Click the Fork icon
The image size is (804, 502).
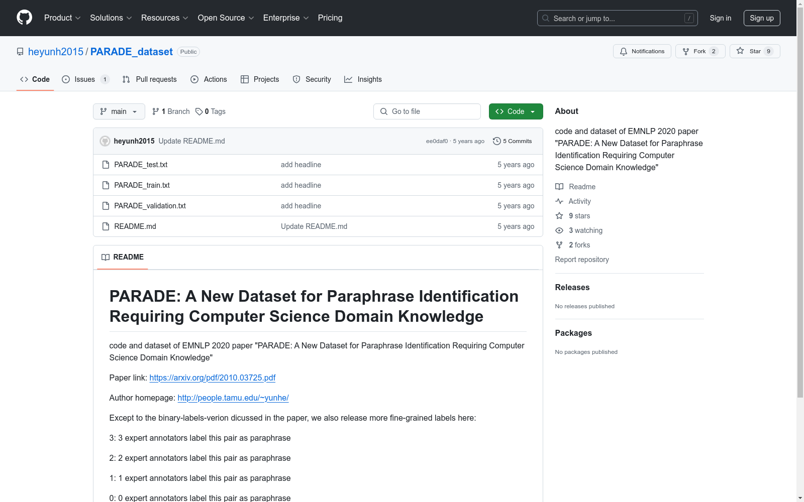coord(686,51)
